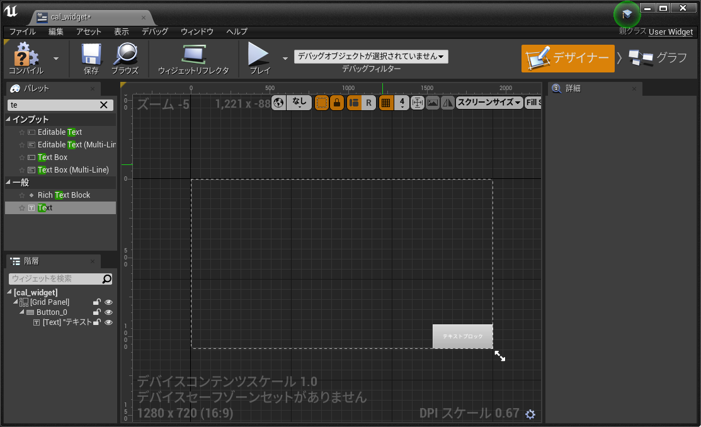The width and height of the screenshot is (701, 427).
Task: Open the 編集 menu
Action: coord(56,31)
